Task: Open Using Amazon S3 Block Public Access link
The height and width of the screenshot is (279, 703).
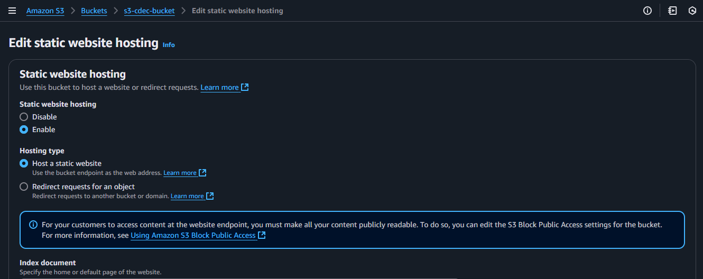Action: [193, 235]
